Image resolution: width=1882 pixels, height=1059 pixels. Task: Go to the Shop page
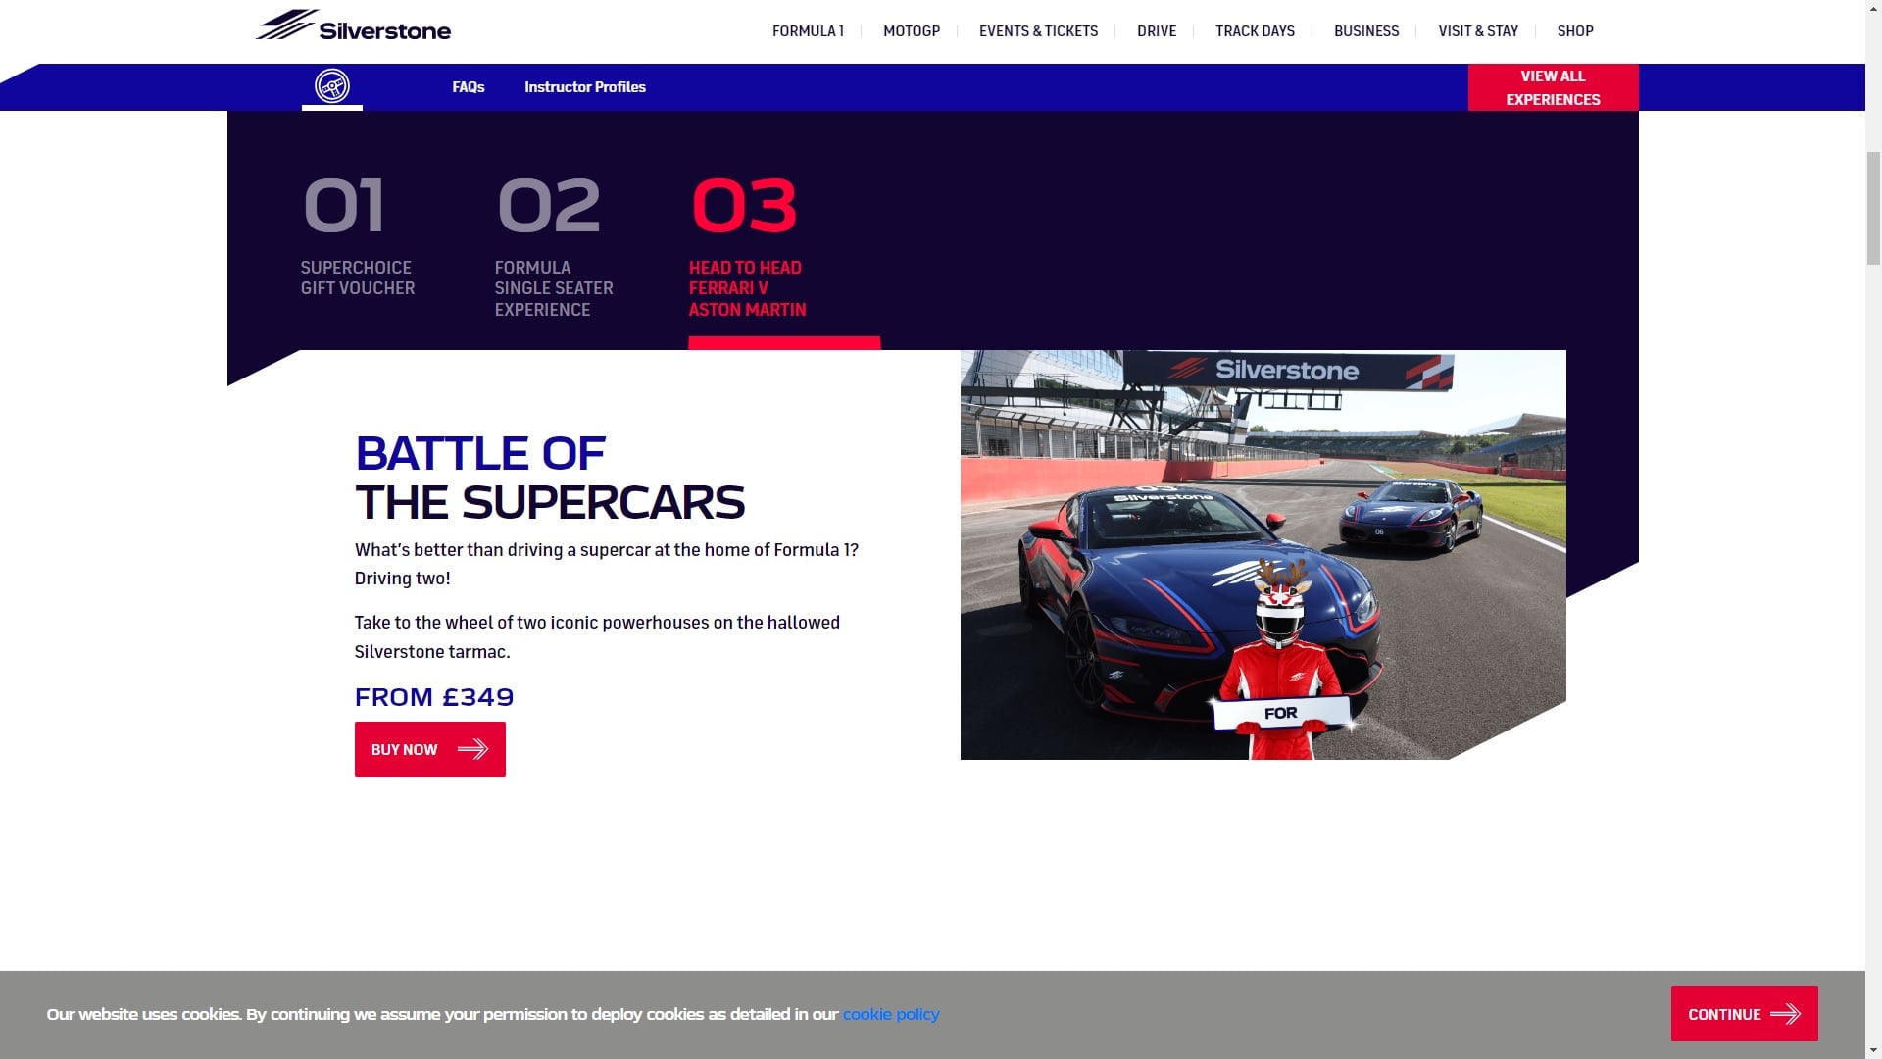tap(1575, 31)
